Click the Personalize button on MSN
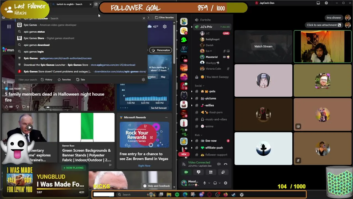 coord(161,50)
